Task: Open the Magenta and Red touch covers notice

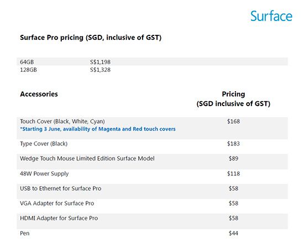Action: pyautogui.click(x=98, y=129)
